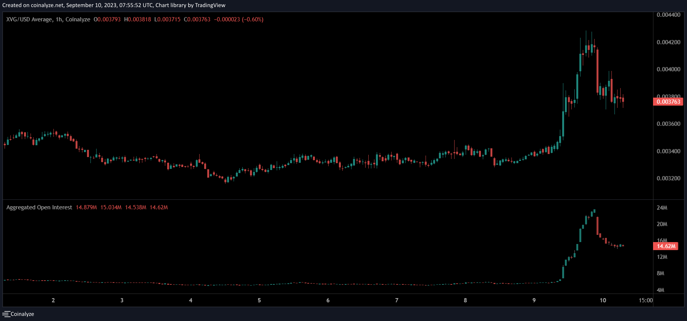Click the 15.034M open interest legend value
The width and height of the screenshot is (687, 321).
pyautogui.click(x=111, y=207)
